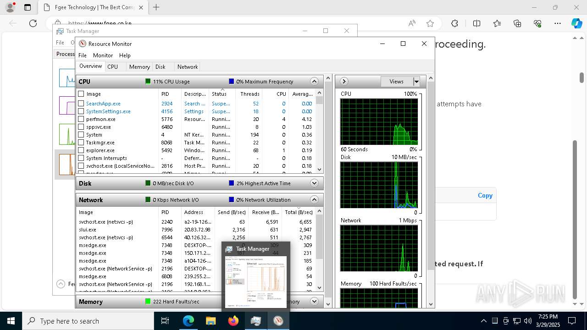Screen dimensions: 587x330
Task: Collapse the graphs pane arrow
Action: point(344,82)
